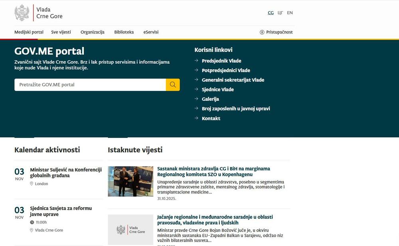Switch language to Cyrillic ЦГ
399x246 pixels.
pyautogui.click(x=280, y=13)
